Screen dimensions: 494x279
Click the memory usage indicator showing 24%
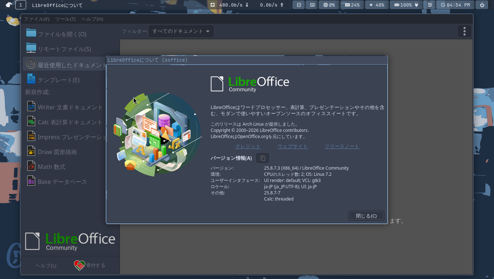[352, 5]
